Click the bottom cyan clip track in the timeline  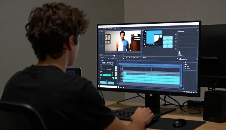coord(151,82)
